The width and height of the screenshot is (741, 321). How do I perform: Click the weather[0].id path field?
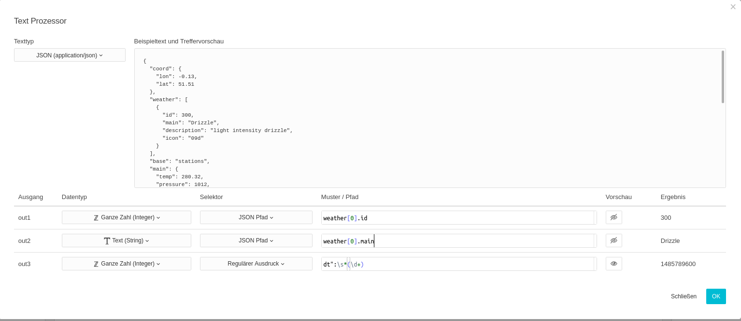[456, 218]
